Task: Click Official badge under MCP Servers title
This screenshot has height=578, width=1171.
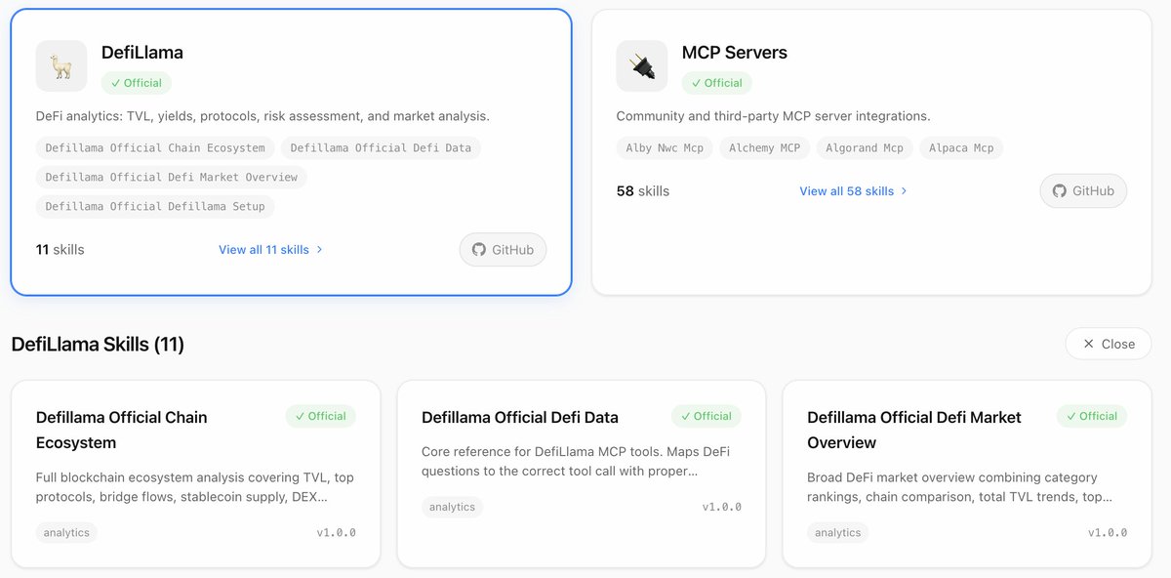Action: pos(717,83)
